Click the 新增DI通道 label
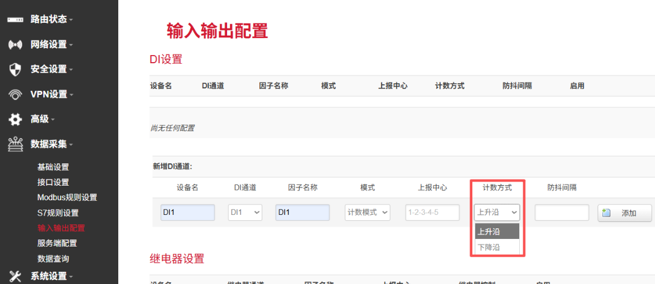Image resolution: width=655 pixels, height=284 pixels. (x=173, y=166)
